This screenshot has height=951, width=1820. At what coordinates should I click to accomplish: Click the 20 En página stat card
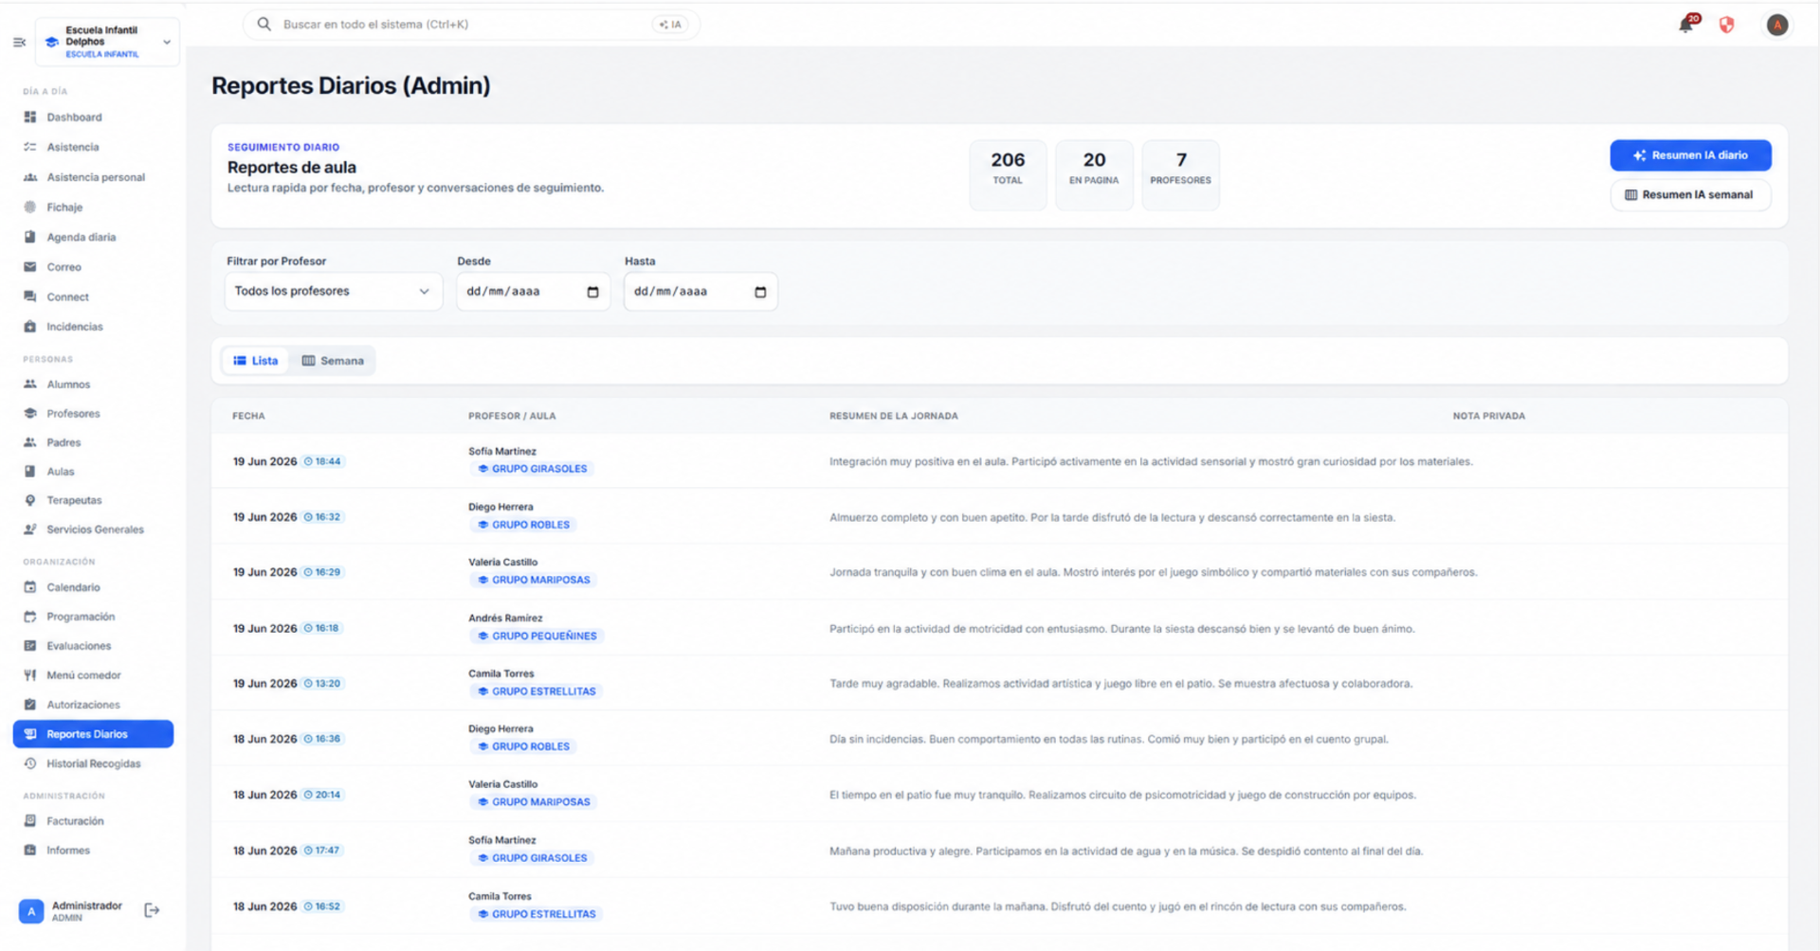1094,174
